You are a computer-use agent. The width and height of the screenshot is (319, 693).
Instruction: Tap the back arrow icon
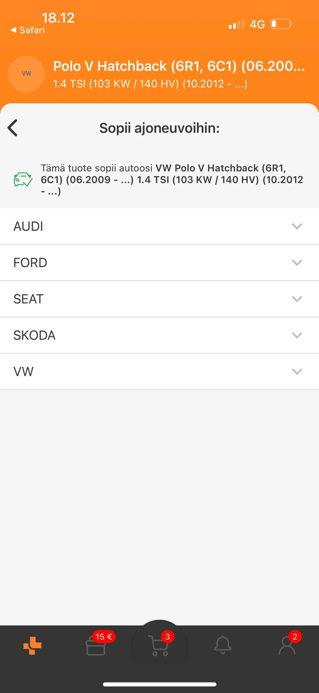click(13, 128)
